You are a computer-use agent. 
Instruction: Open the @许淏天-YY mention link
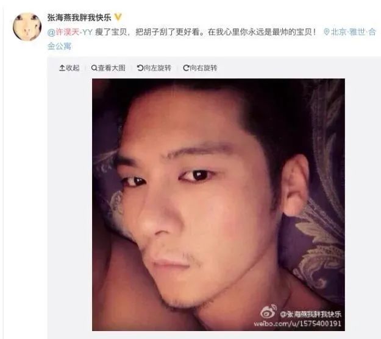point(70,32)
